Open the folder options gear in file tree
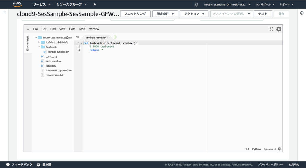The width and height of the screenshot is (306, 168). (x=67, y=38)
